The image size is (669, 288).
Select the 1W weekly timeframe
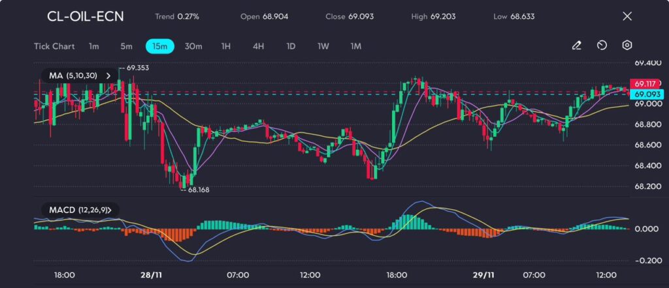tap(323, 46)
